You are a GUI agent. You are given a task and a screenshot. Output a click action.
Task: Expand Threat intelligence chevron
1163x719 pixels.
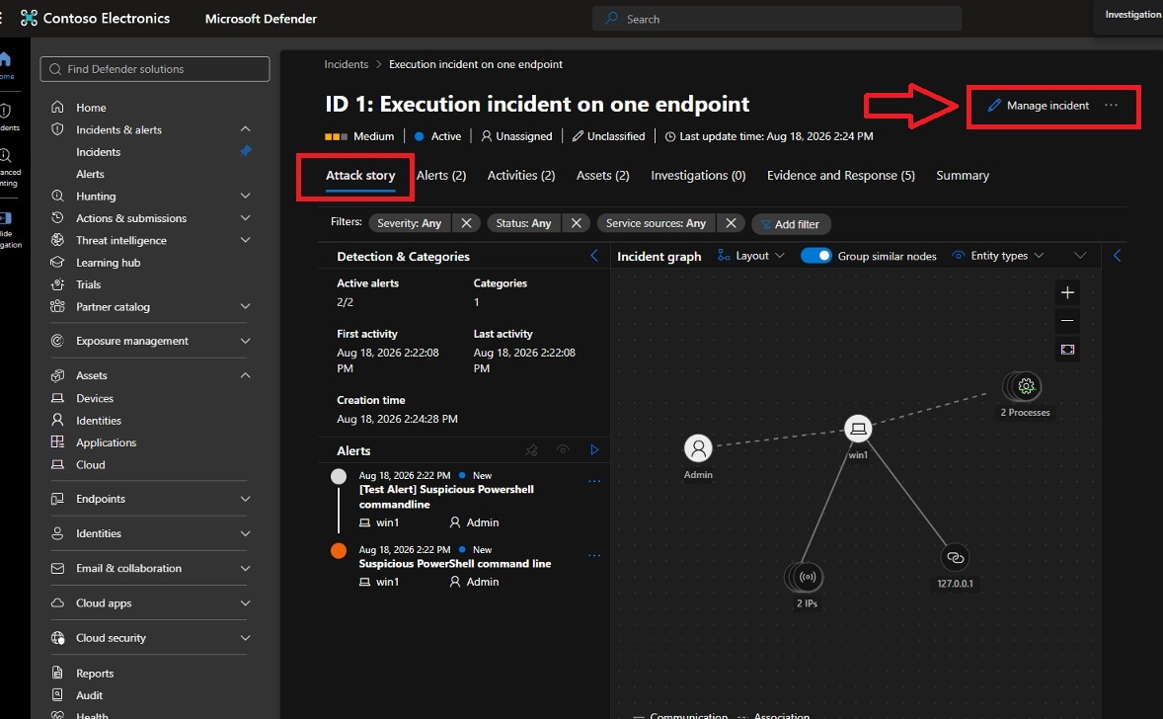246,240
